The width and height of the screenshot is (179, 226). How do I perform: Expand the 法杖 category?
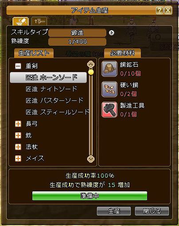(x=18, y=147)
